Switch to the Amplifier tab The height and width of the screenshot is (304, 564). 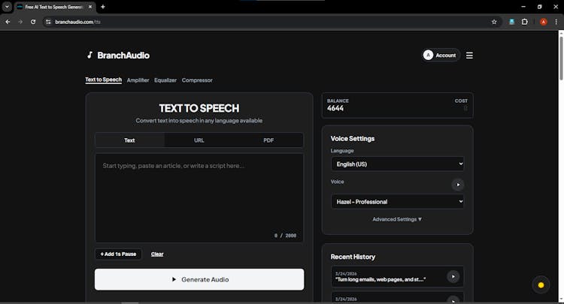(x=138, y=80)
